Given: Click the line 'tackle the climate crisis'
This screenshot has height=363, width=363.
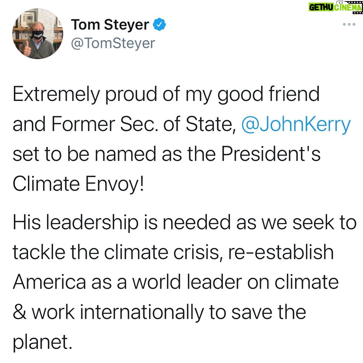Looking at the screenshot, I should [173, 252].
